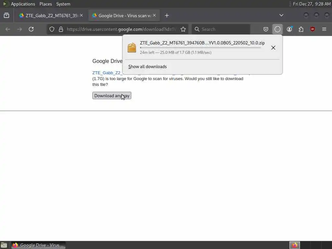Select the Google Drive - Virus scan tab

click(x=124, y=16)
